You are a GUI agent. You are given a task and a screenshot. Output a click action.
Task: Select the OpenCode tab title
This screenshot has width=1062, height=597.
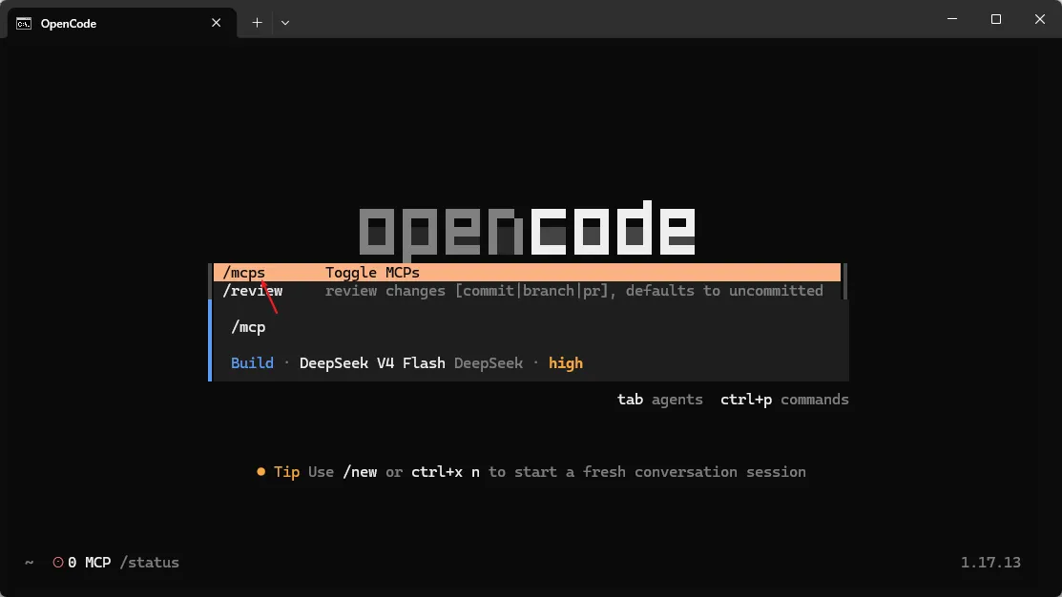(x=69, y=24)
